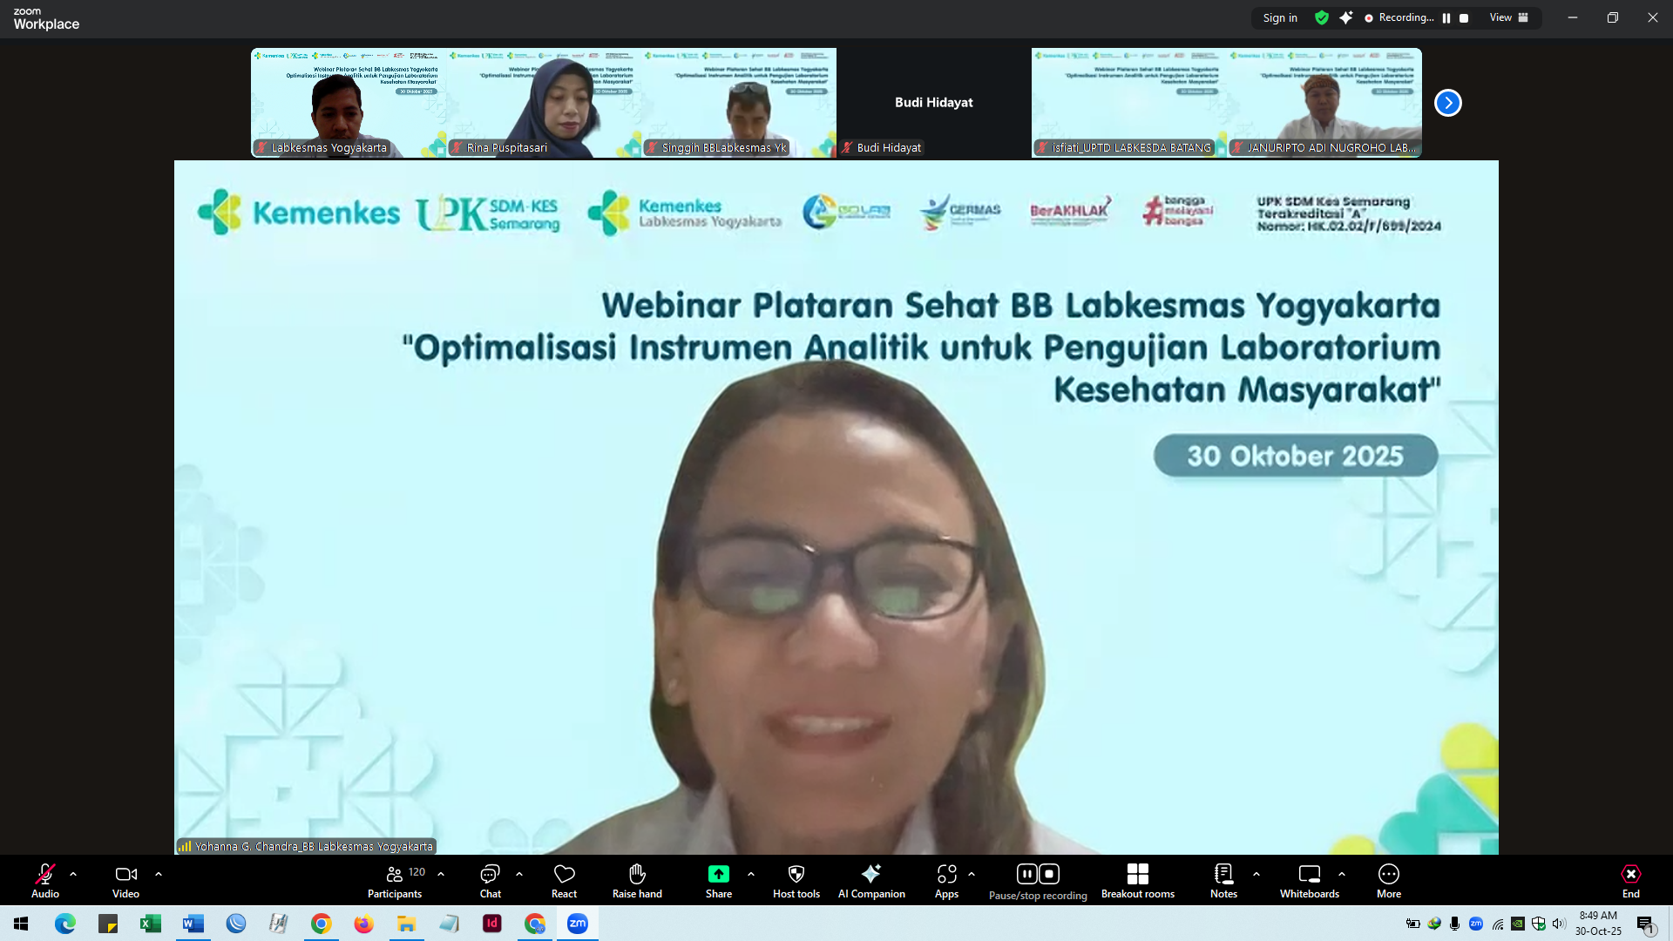The height and width of the screenshot is (941, 1673).
Task: Open the More options menu
Action: point(1389,880)
